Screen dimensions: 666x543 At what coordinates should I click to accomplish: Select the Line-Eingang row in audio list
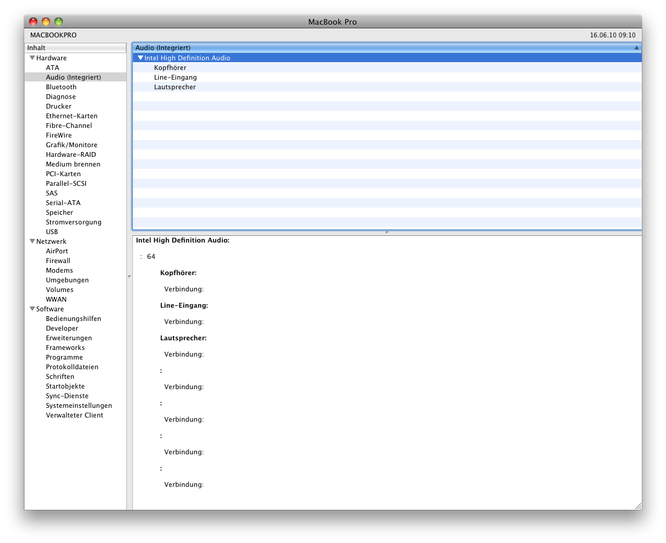(x=387, y=77)
